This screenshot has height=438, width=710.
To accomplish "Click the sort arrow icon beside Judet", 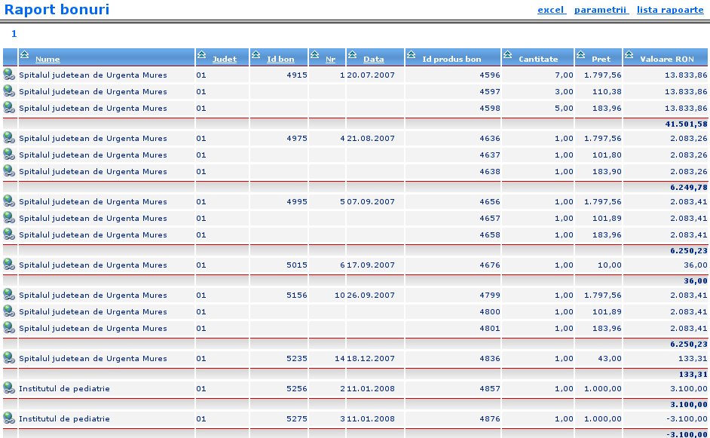I will [x=201, y=54].
